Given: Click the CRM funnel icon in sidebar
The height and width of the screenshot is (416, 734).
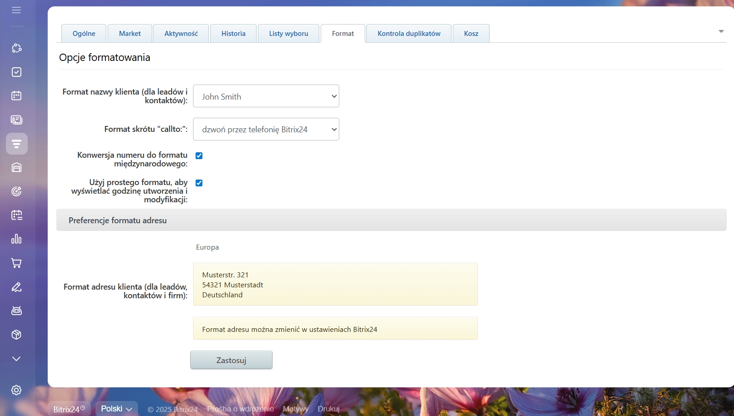Looking at the screenshot, I should [x=16, y=144].
